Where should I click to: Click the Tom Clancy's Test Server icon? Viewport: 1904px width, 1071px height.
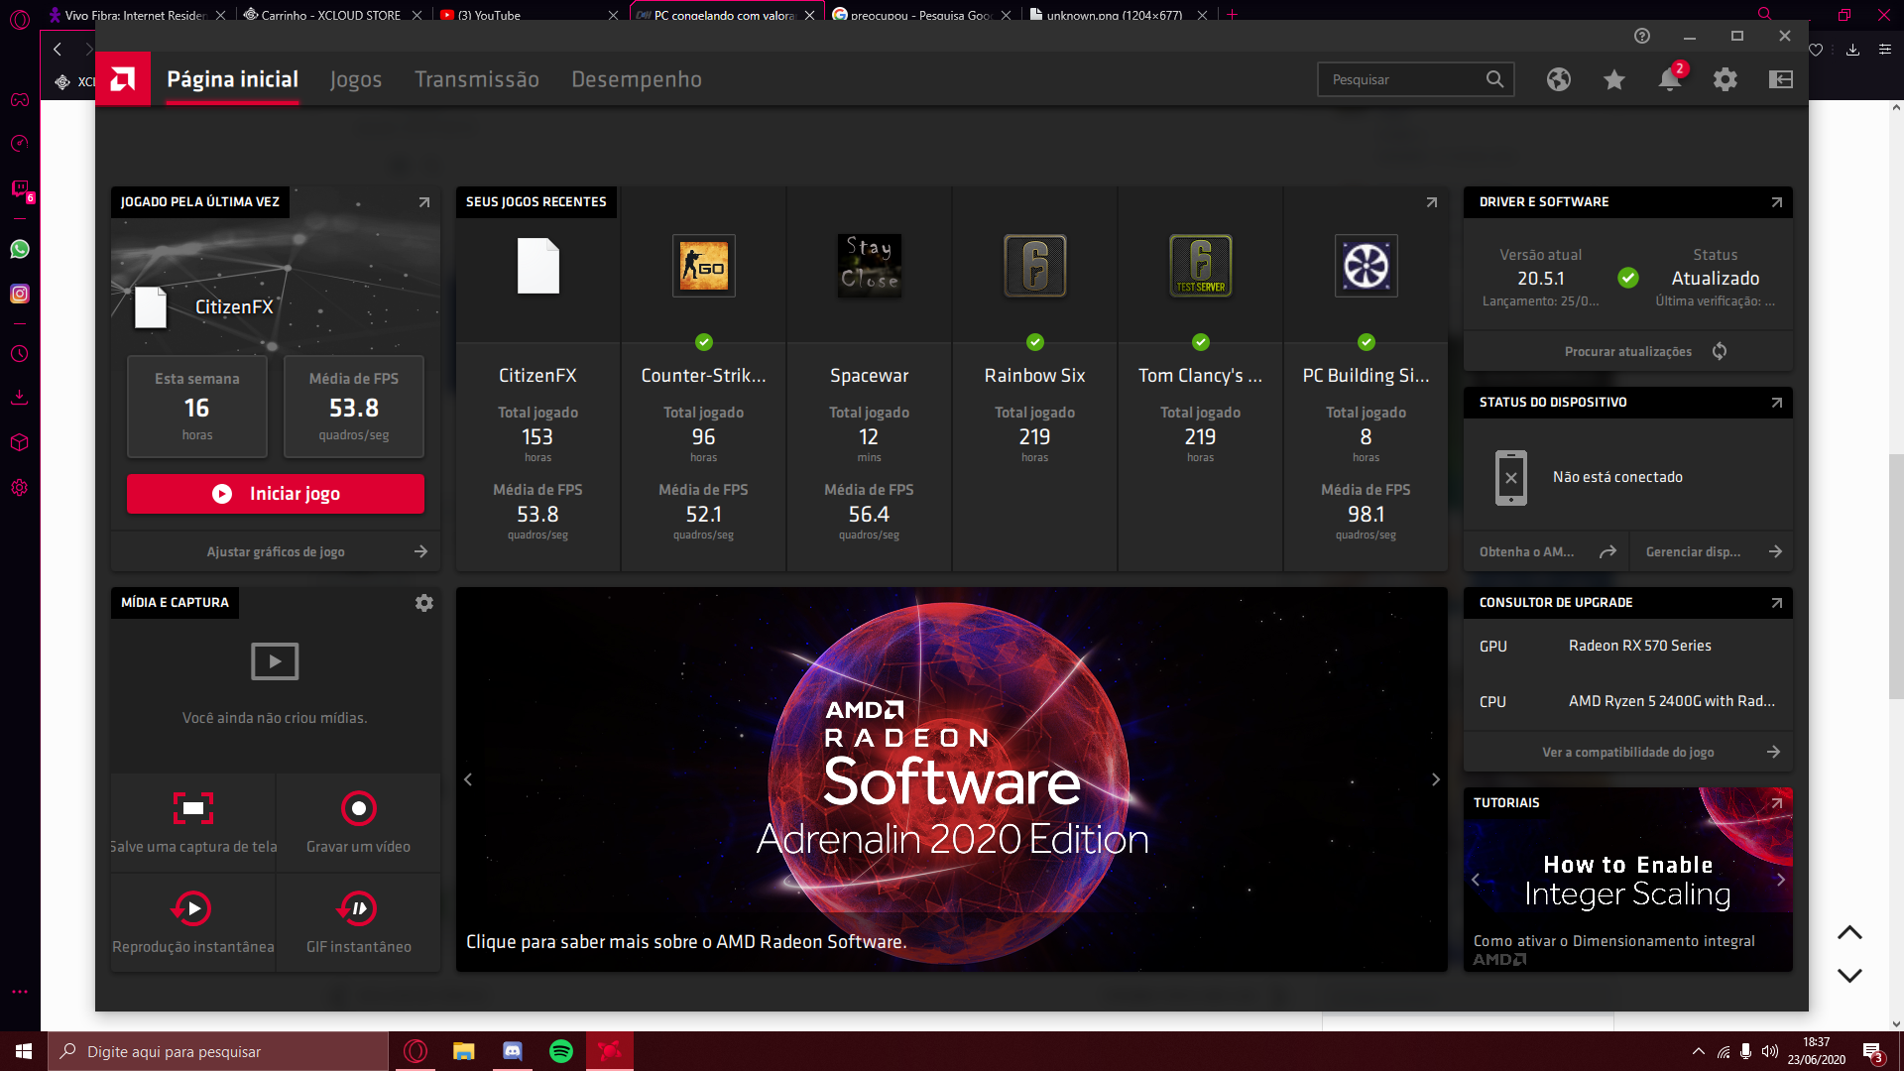(1201, 266)
